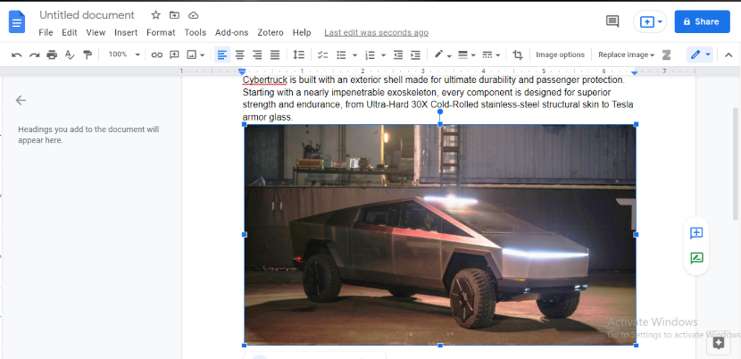Click the image rotation handle
The width and height of the screenshot is (741, 359).
click(x=440, y=112)
